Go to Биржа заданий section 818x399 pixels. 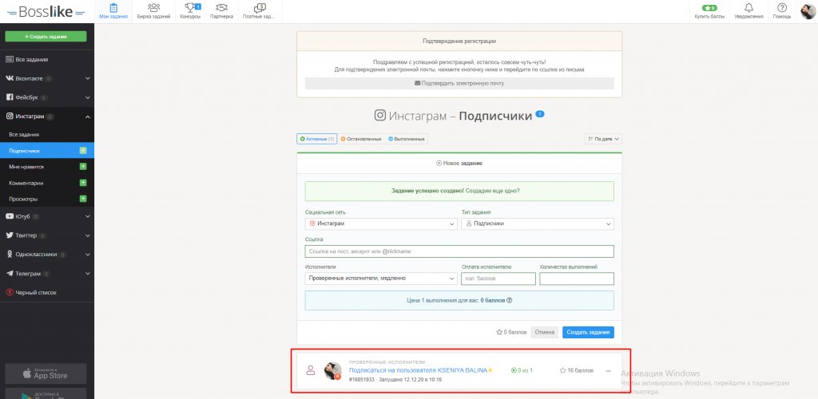[x=153, y=11]
